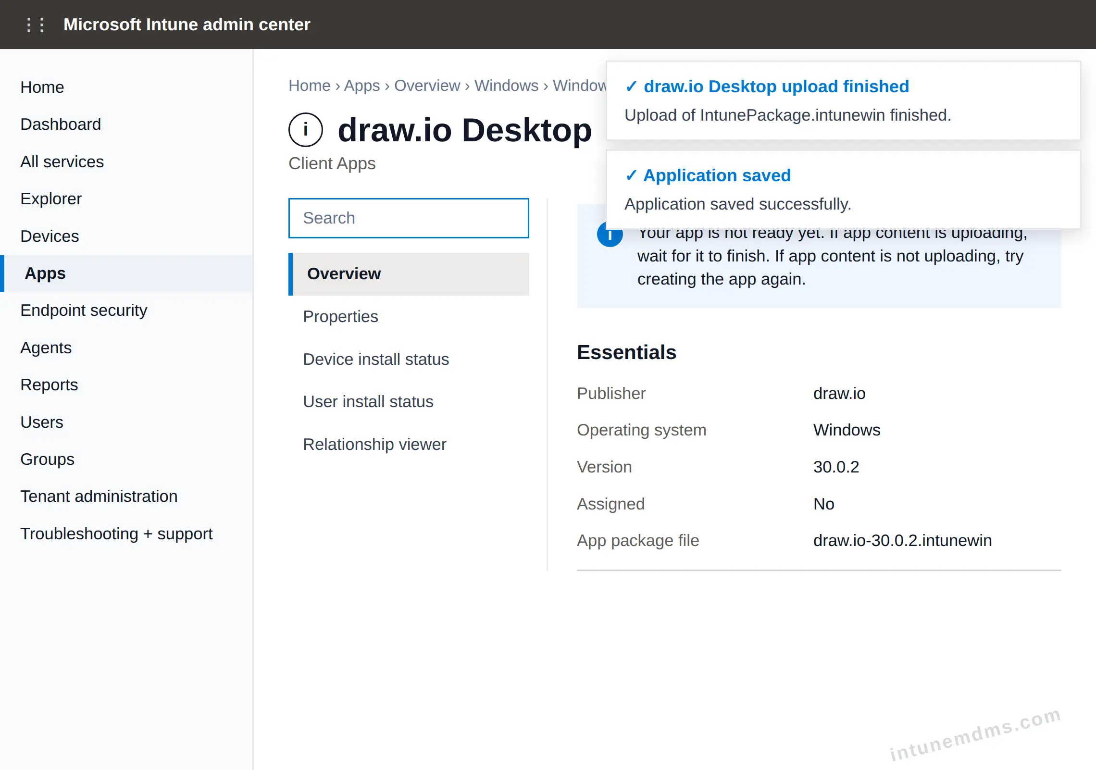Click the 'Client Apps' subtitle
The image size is (1096, 770).
click(x=332, y=163)
